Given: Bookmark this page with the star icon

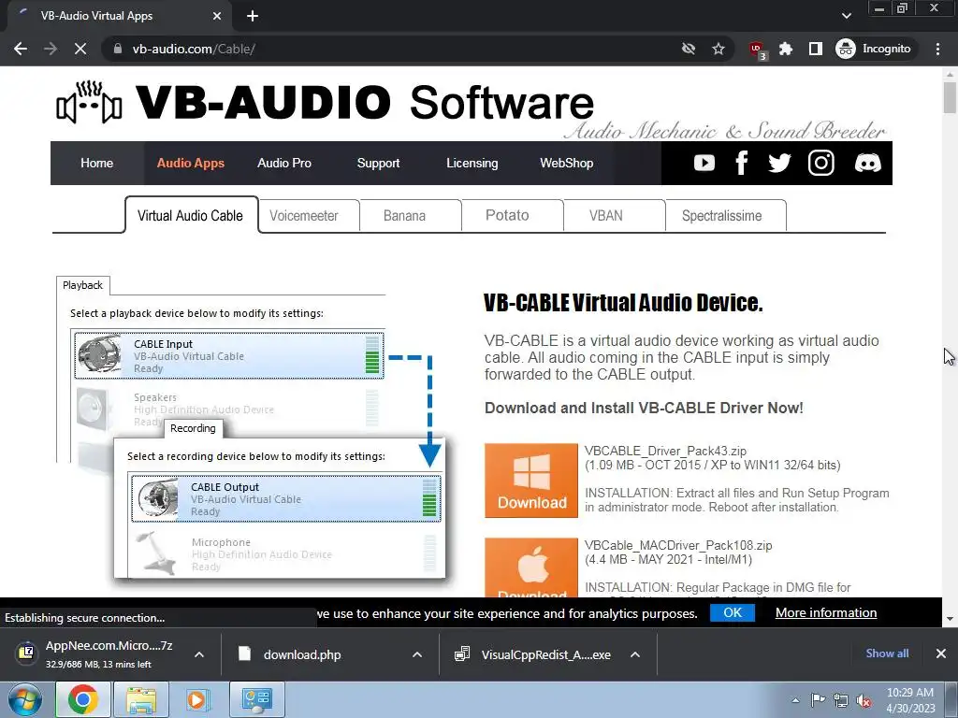Looking at the screenshot, I should click(x=718, y=49).
